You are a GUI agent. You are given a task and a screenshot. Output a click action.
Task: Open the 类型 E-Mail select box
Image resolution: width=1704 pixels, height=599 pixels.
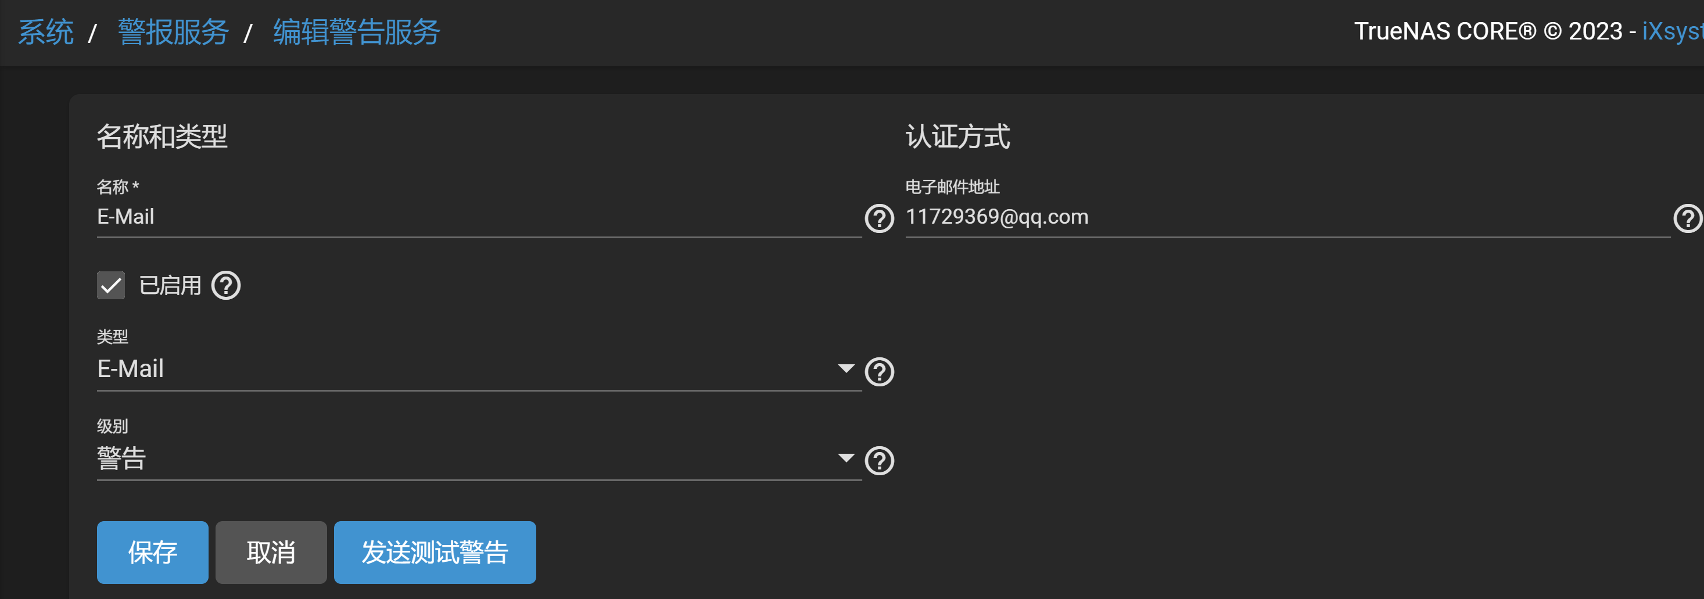[x=463, y=369]
